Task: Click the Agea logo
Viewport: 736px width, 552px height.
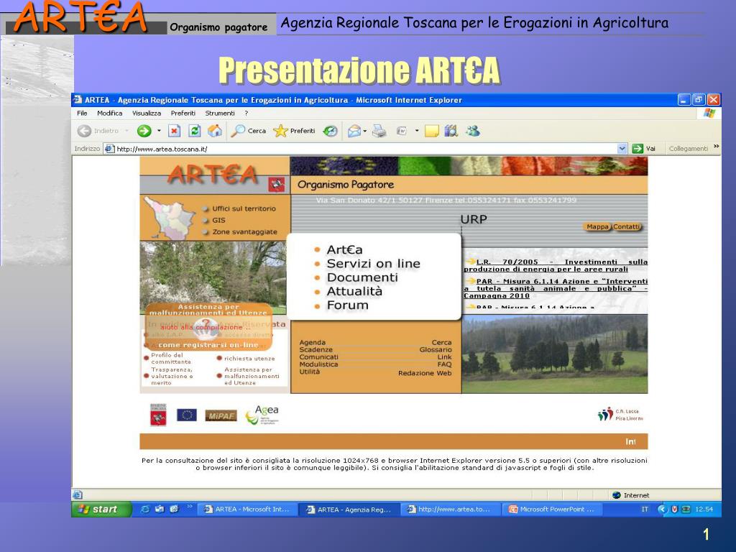Action: pyautogui.click(x=262, y=415)
